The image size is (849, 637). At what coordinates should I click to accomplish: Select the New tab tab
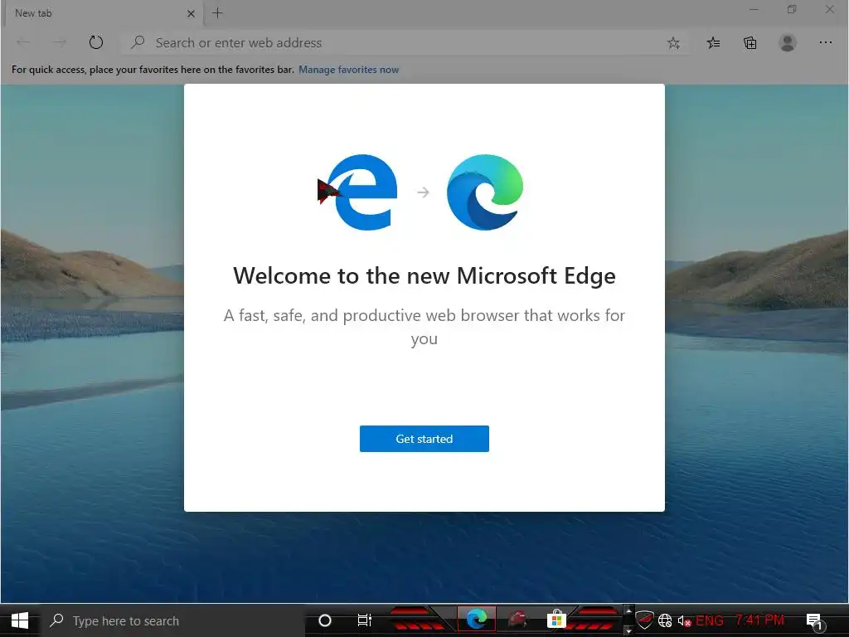pos(103,13)
